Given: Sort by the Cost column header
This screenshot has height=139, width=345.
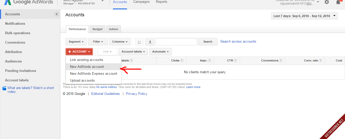Looking at the screenshot, I should 339,61.
